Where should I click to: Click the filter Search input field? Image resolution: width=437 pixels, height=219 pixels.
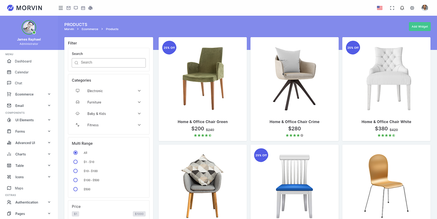tap(109, 63)
